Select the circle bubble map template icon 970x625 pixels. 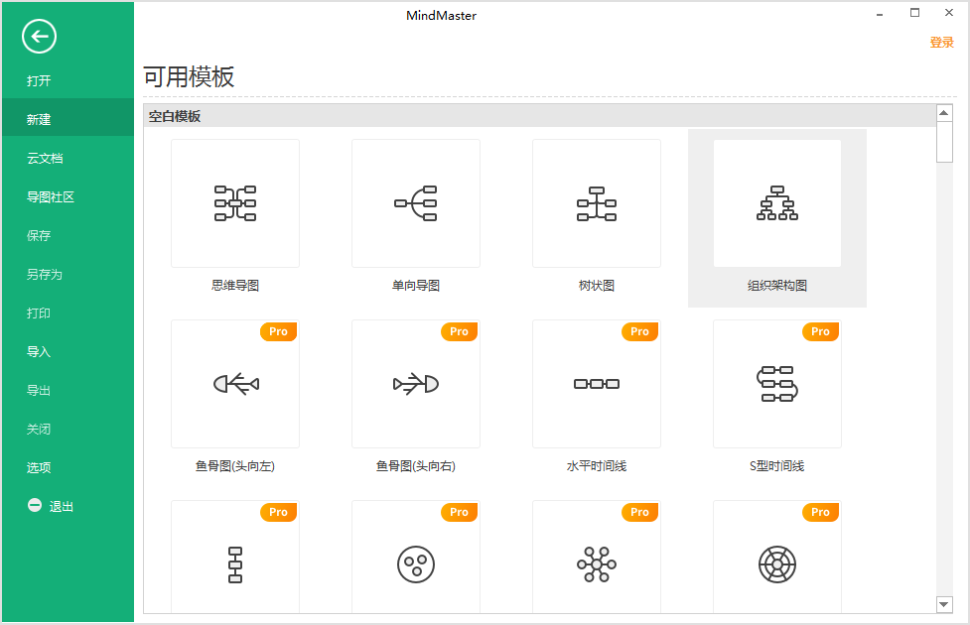pos(416,564)
